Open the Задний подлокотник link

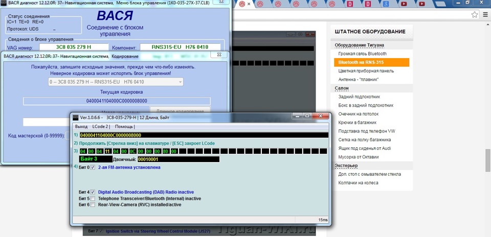click(x=359, y=97)
